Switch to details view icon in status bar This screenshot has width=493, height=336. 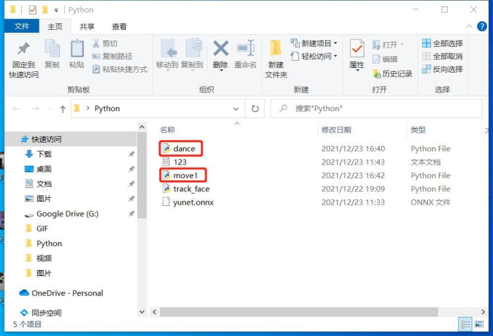[x=465, y=324]
